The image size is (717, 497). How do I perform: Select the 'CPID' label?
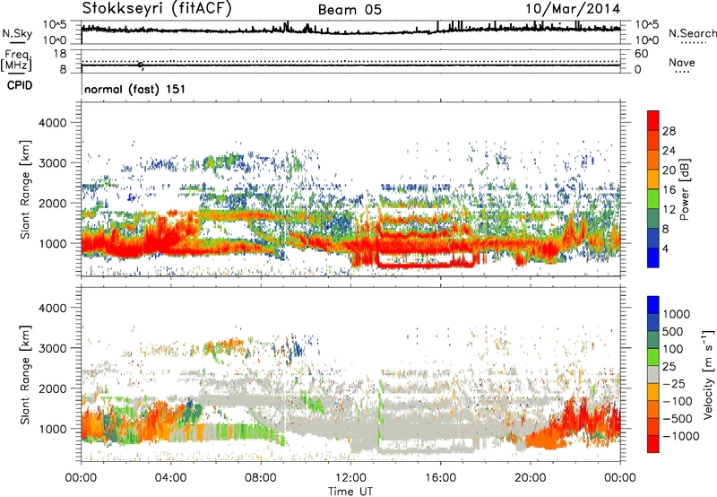pyautogui.click(x=19, y=85)
